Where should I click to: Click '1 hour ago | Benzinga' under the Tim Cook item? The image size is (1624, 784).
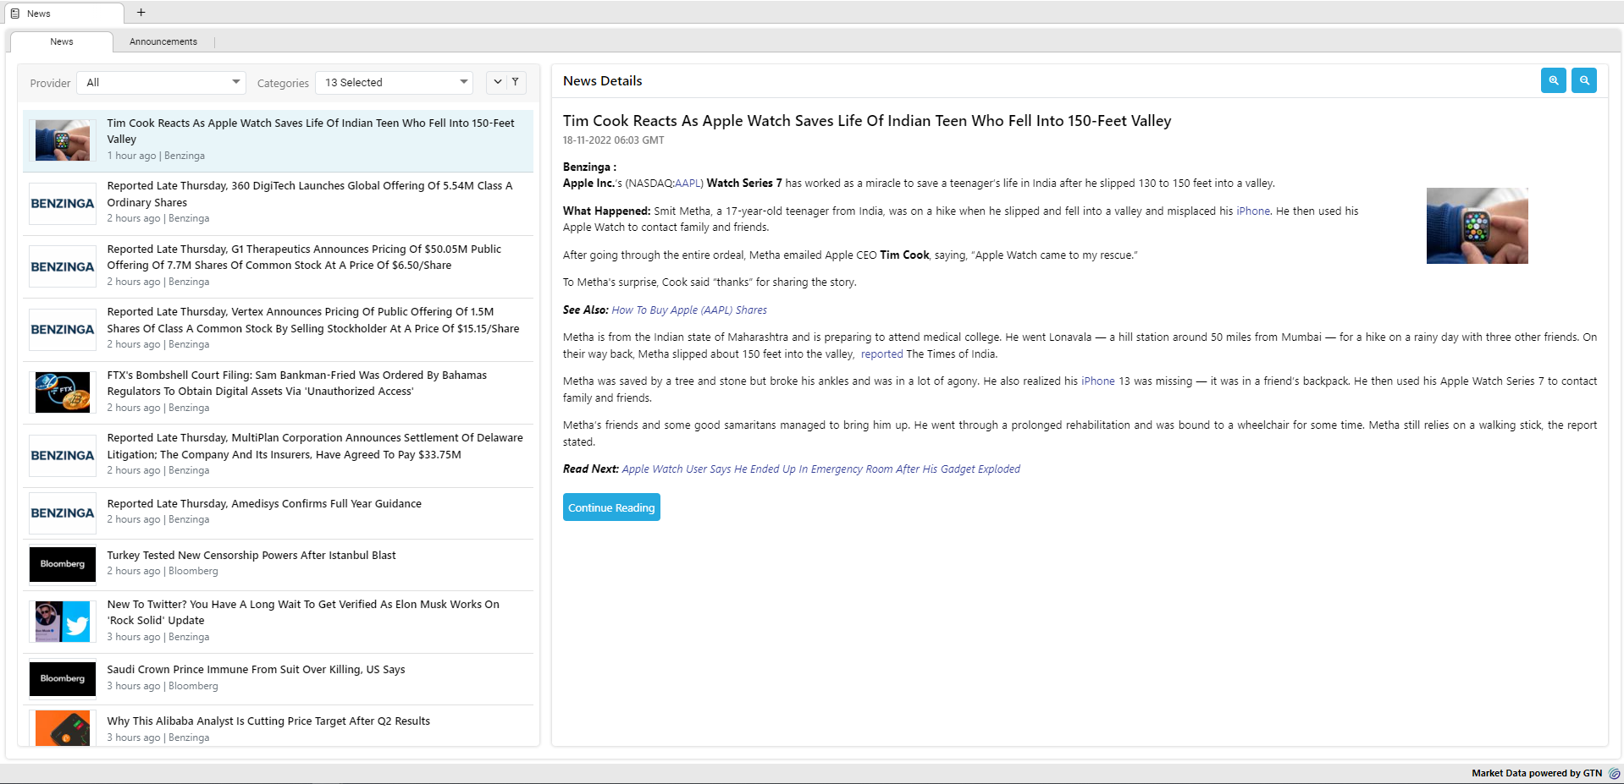click(x=156, y=156)
